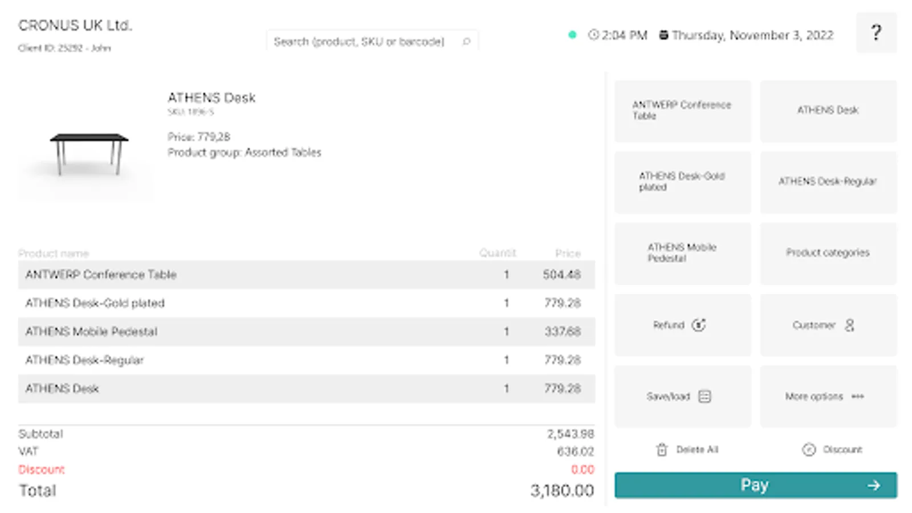Click the arrow on the Pay button
Viewport: 912px width, 513px height.
coord(873,485)
